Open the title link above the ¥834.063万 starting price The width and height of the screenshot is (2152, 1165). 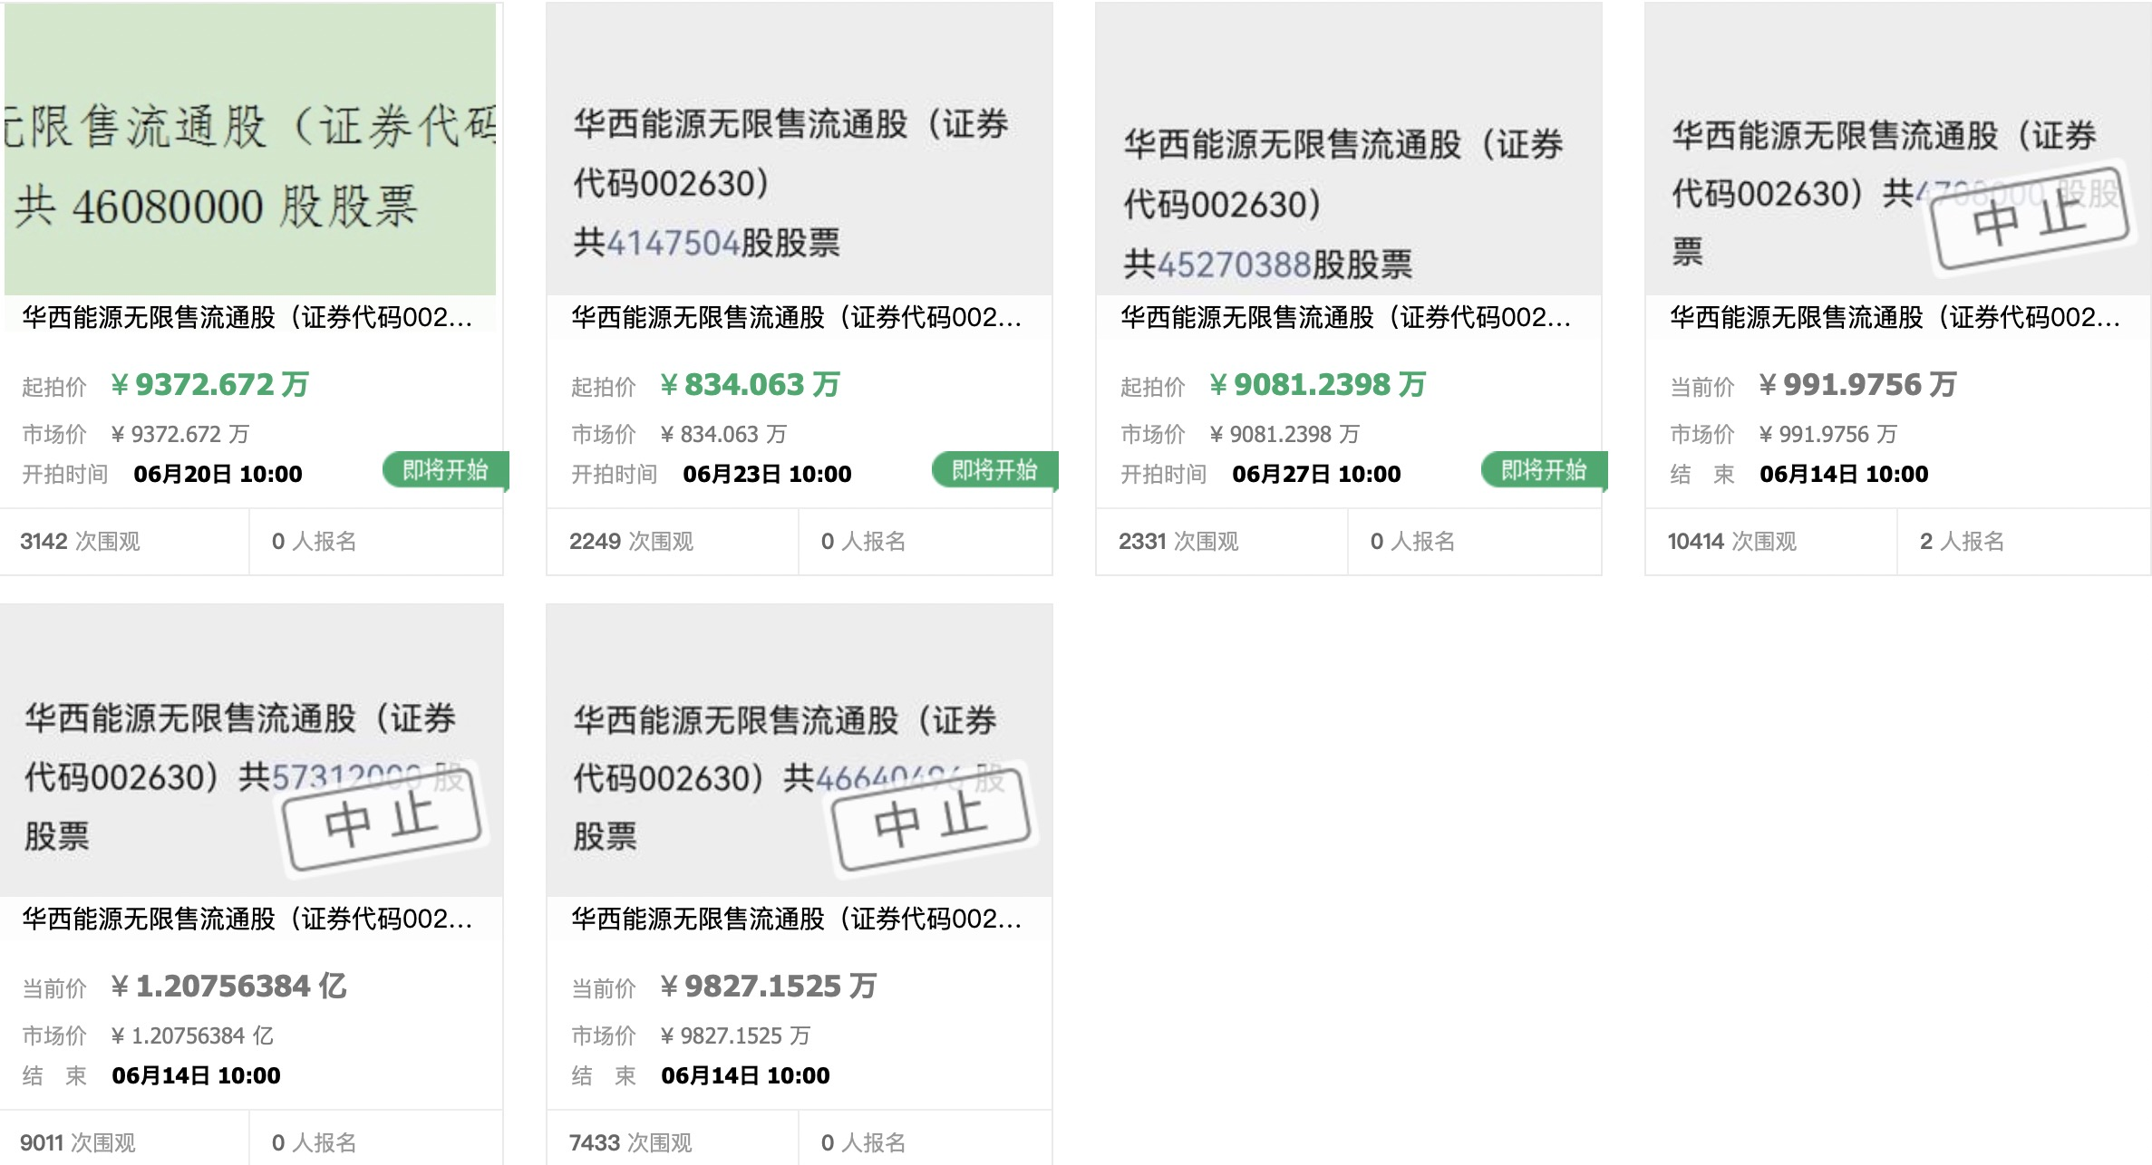point(797,317)
